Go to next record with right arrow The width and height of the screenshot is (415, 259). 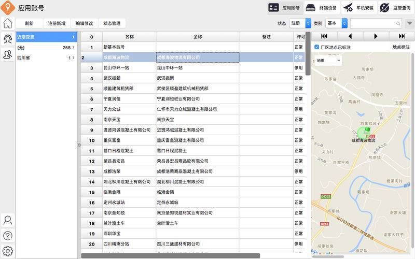pyautogui.click(x=376, y=36)
